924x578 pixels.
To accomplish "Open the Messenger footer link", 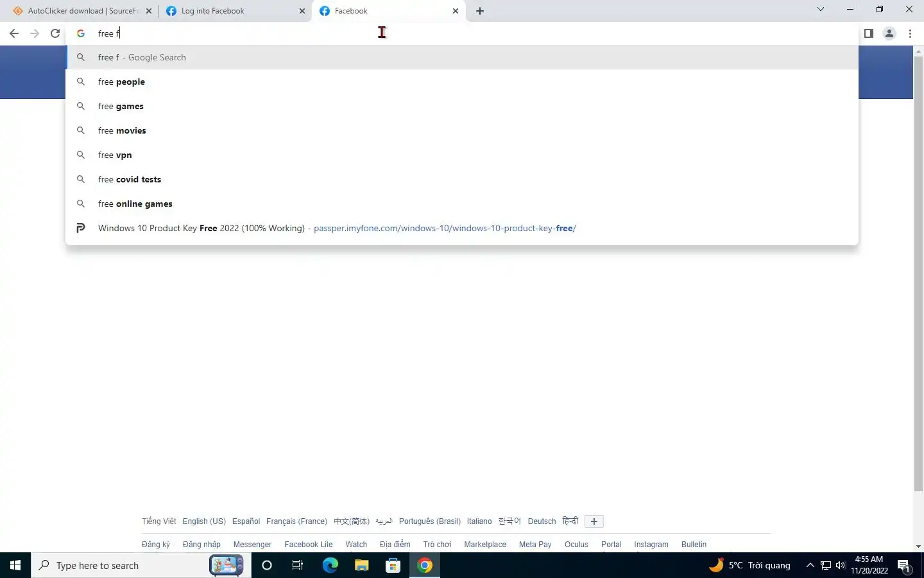I will pyautogui.click(x=252, y=545).
